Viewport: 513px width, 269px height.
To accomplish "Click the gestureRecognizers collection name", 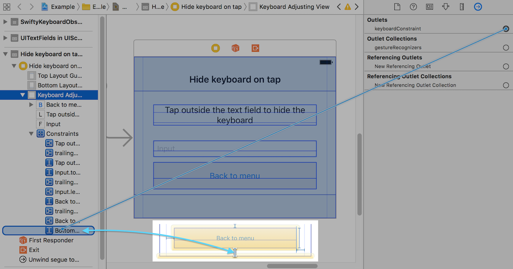I will point(398,48).
